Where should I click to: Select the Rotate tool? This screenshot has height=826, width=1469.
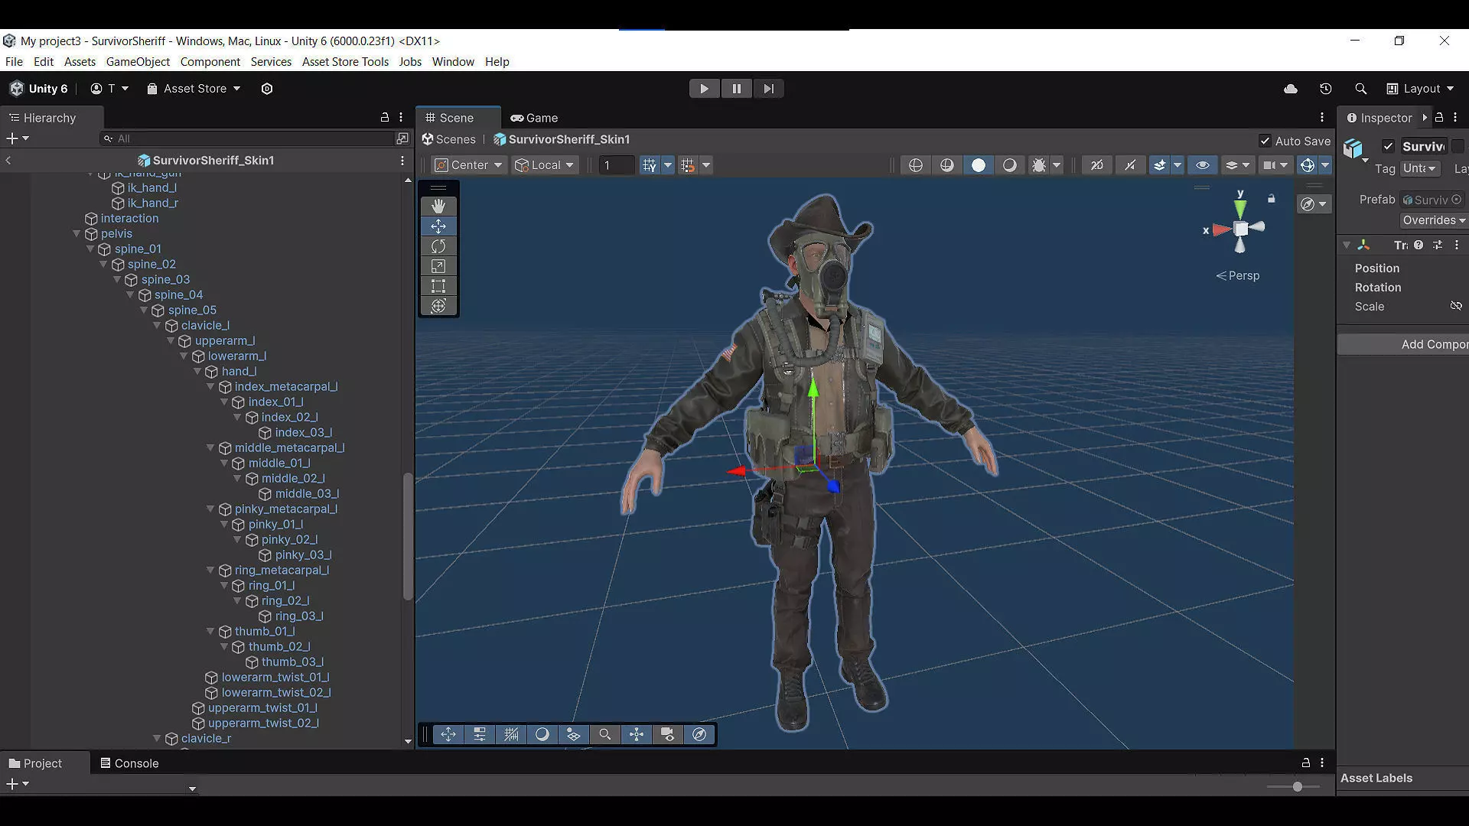point(438,246)
